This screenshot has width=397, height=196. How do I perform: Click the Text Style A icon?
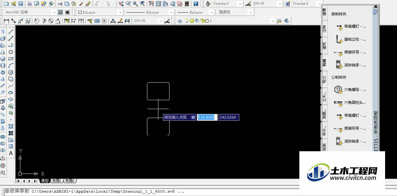click(x=208, y=4)
